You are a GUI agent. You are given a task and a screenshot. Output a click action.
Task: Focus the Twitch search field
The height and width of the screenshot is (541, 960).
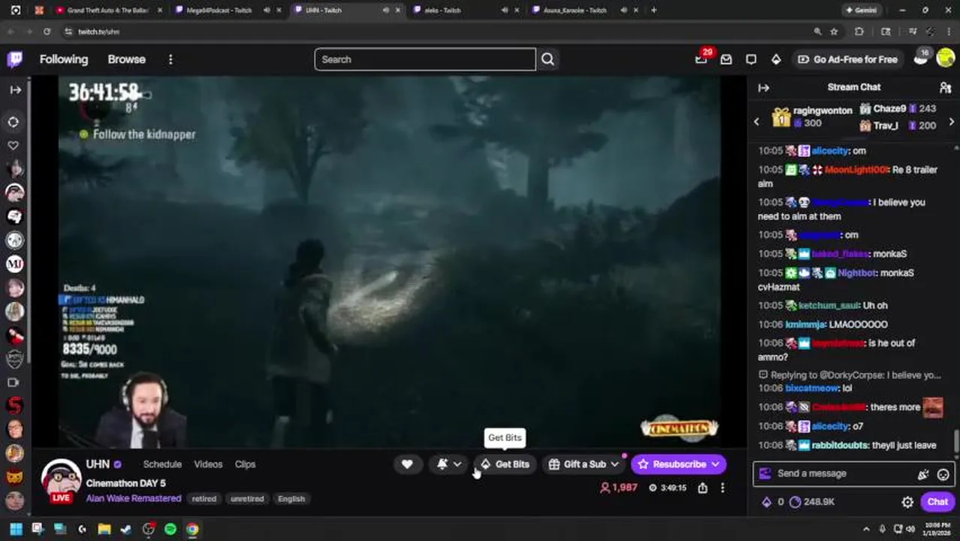click(x=425, y=59)
